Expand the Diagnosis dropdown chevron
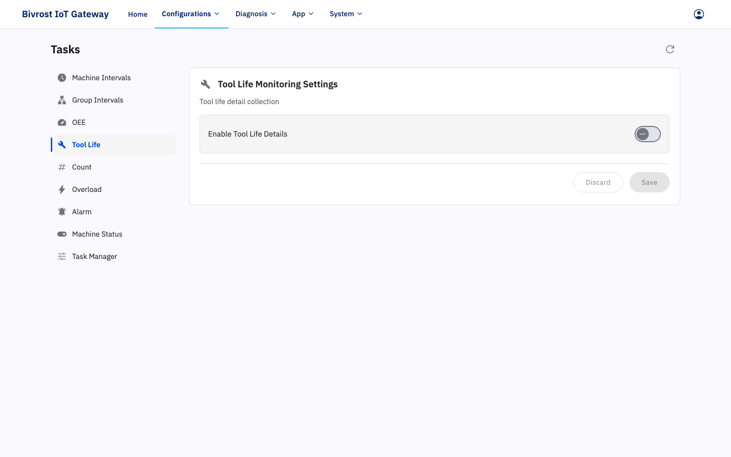 [273, 14]
